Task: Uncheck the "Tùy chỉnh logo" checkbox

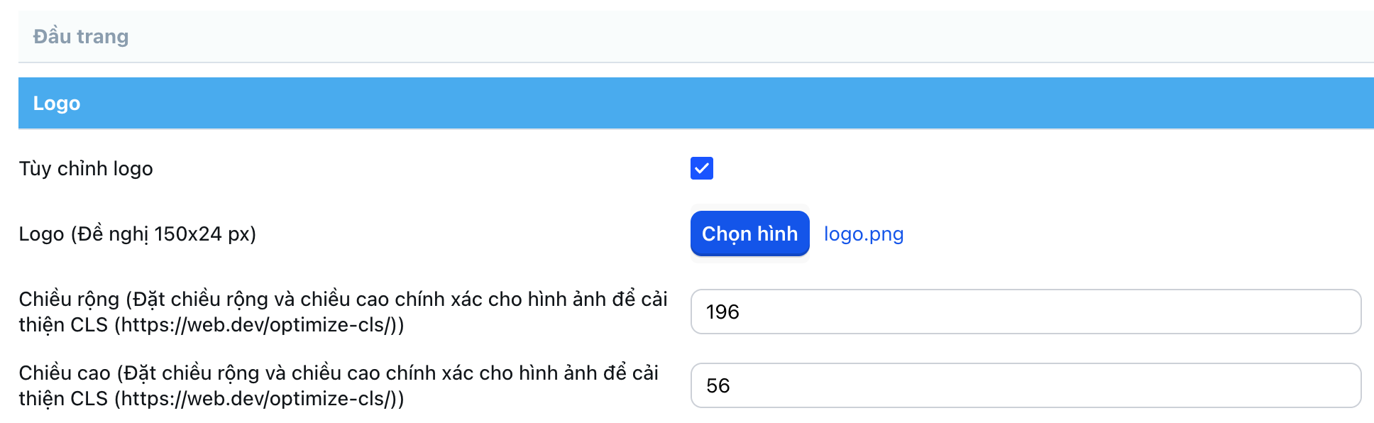Action: pos(701,168)
